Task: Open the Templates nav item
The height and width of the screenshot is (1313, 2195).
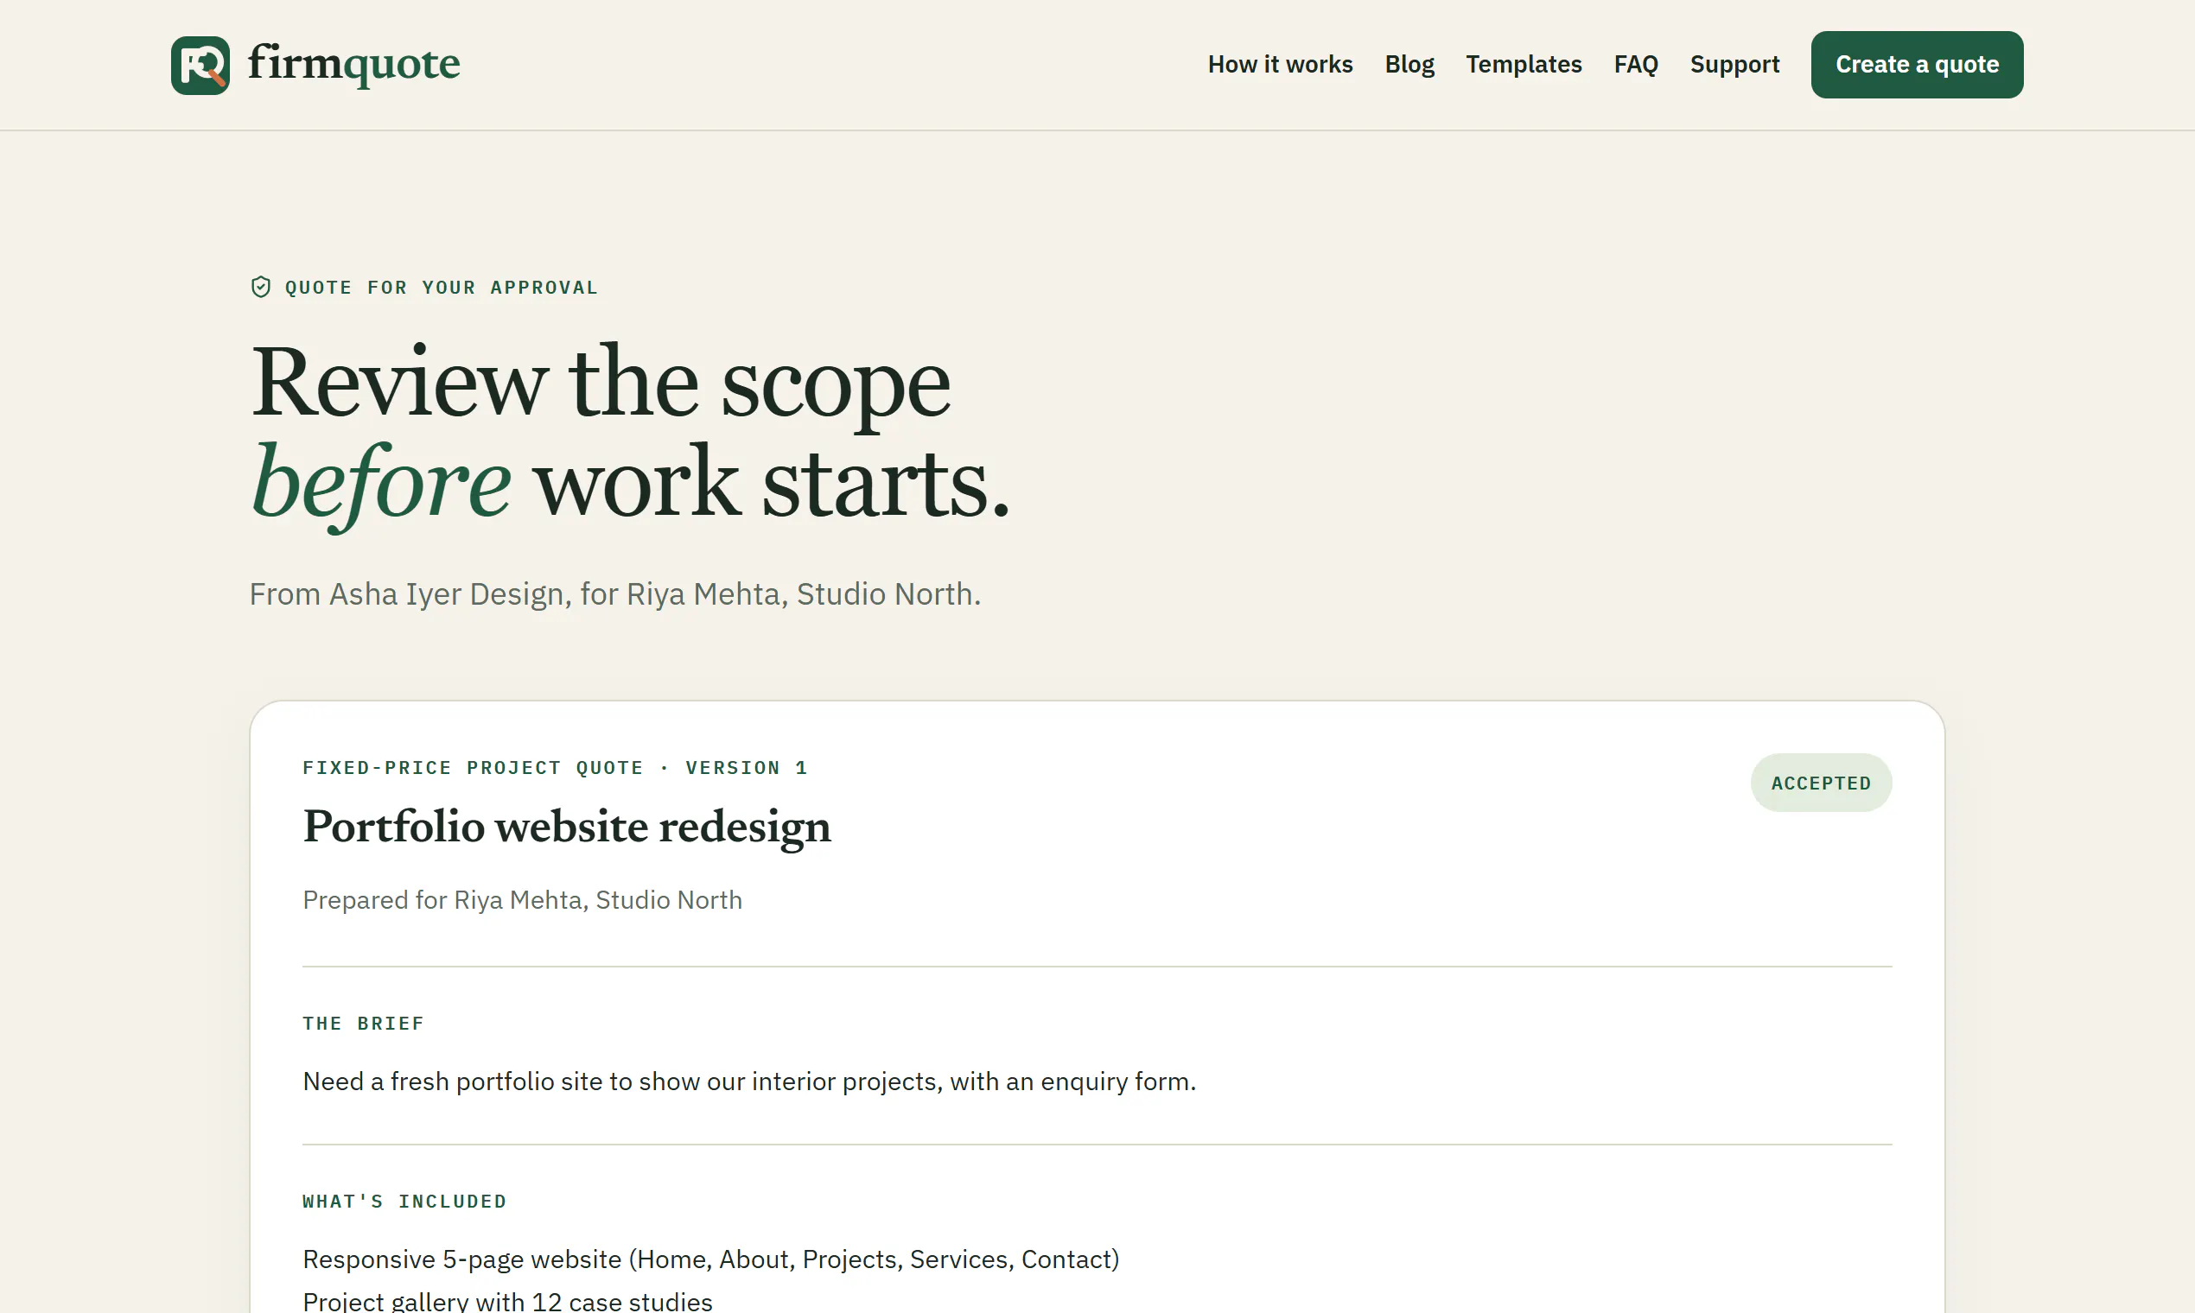Action: 1524,65
